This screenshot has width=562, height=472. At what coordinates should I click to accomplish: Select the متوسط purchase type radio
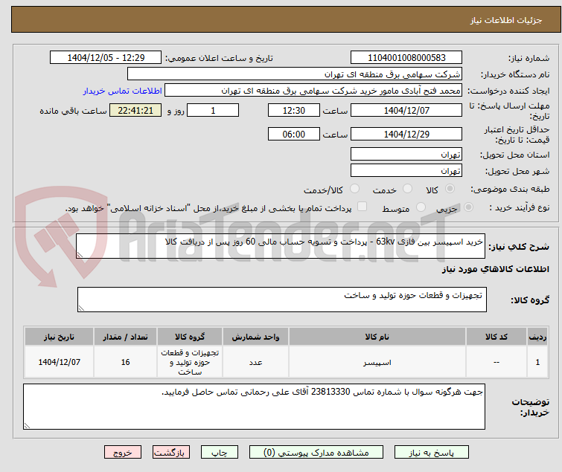421,207
